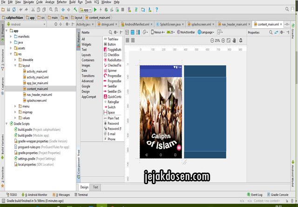Open the Language dropdown in design toolbar

point(206,32)
